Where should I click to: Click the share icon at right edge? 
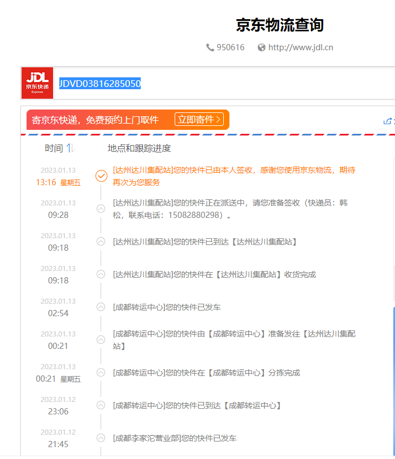click(x=388, y=121)
